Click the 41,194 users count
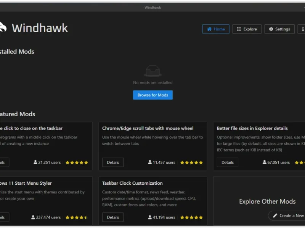 164,217
